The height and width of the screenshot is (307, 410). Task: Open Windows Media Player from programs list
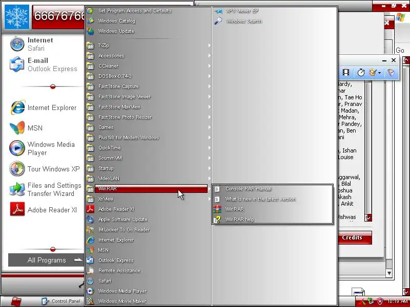148,291
